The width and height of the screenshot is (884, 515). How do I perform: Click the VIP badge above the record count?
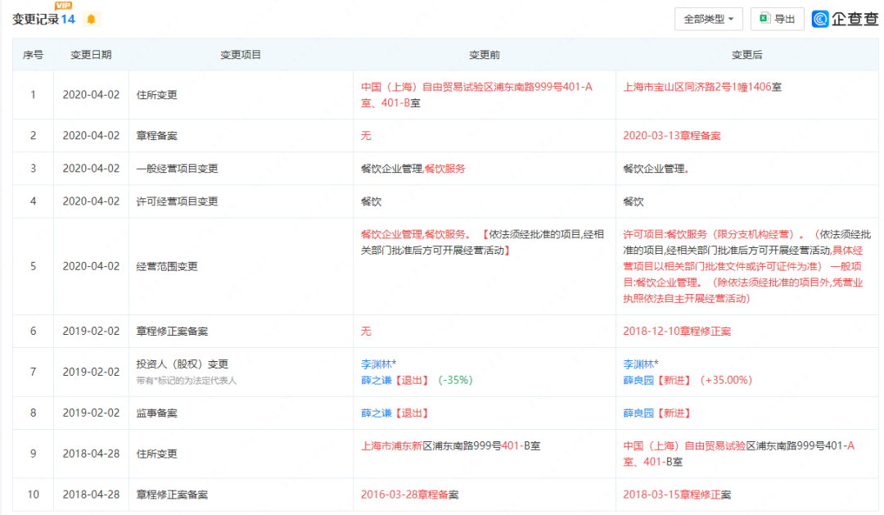[x=63, y=6]
